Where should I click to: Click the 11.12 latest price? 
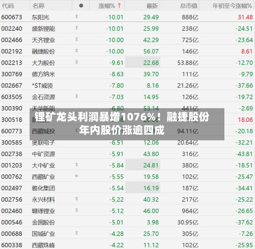click(151, 245)
